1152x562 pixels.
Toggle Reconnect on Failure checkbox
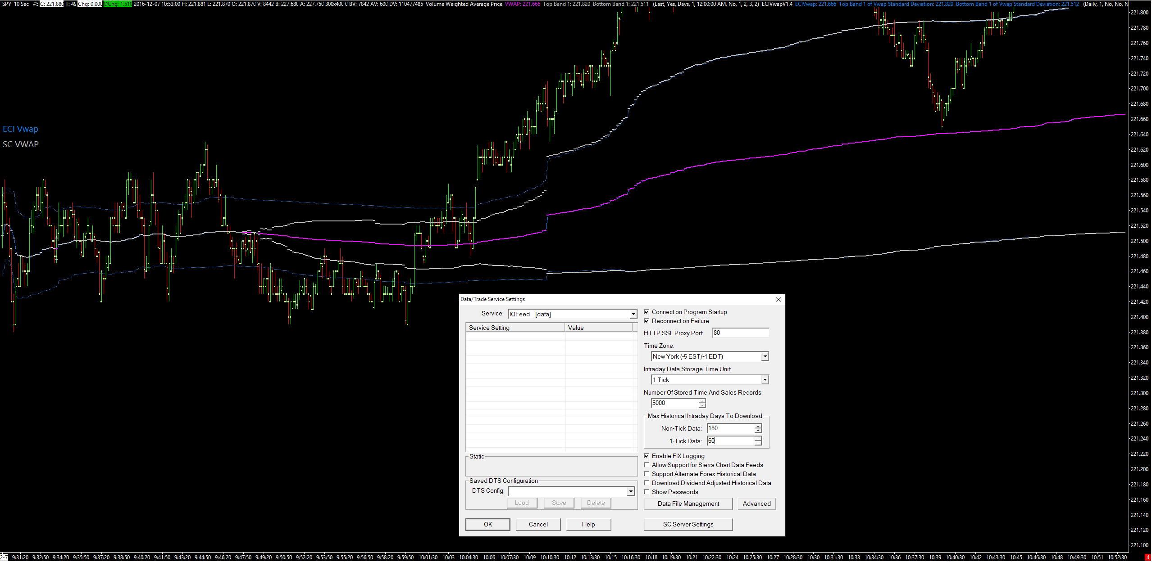pyautogui.click(x=647, y=321)
